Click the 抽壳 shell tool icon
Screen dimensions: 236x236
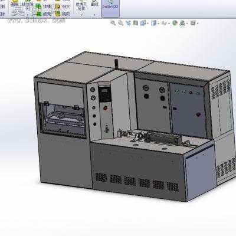[39, 14]
